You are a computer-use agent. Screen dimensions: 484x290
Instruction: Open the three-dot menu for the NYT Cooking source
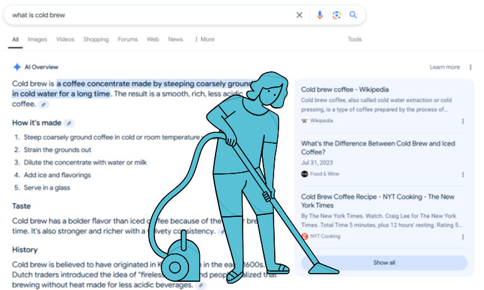[463, 236]
